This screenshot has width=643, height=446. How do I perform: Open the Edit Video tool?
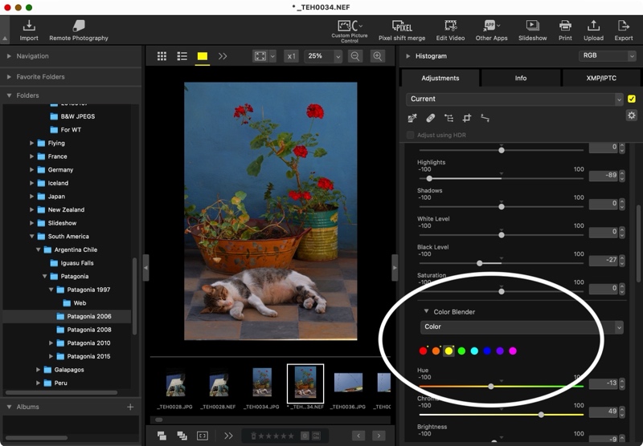pyautogui.click(x=450, y=30)
